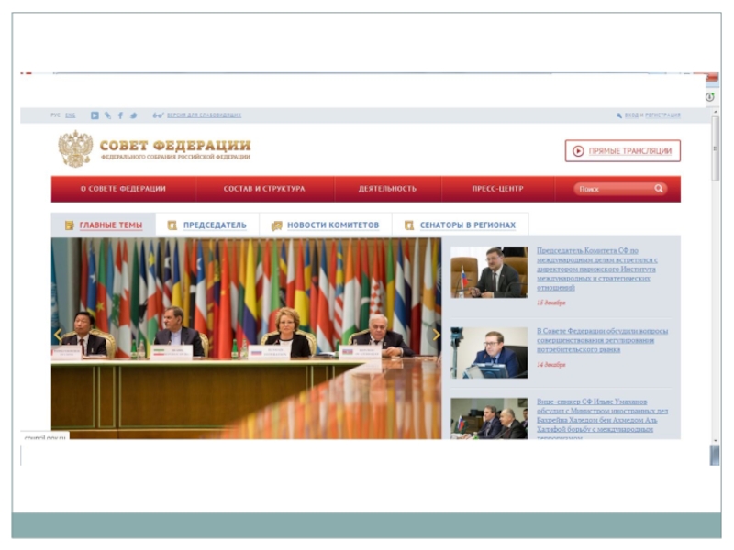Click the page vertical scrollbar thumb
Viewport: 734px width, 550px height.
pyautogui.click(x=715, y=148)
